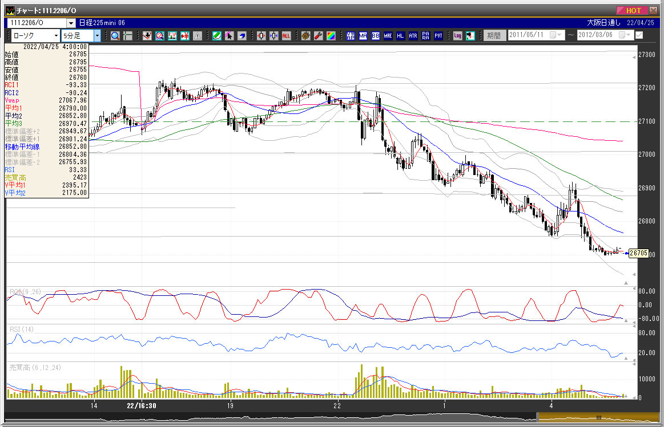Click the red yen price icon

[185, 36]
